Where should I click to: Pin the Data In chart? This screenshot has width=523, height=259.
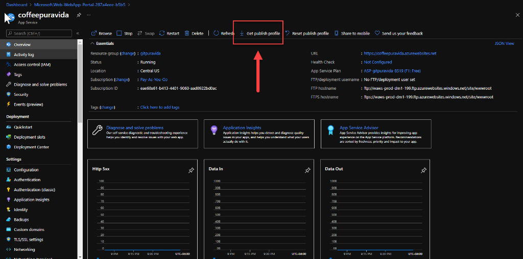(x=307, y=170)
